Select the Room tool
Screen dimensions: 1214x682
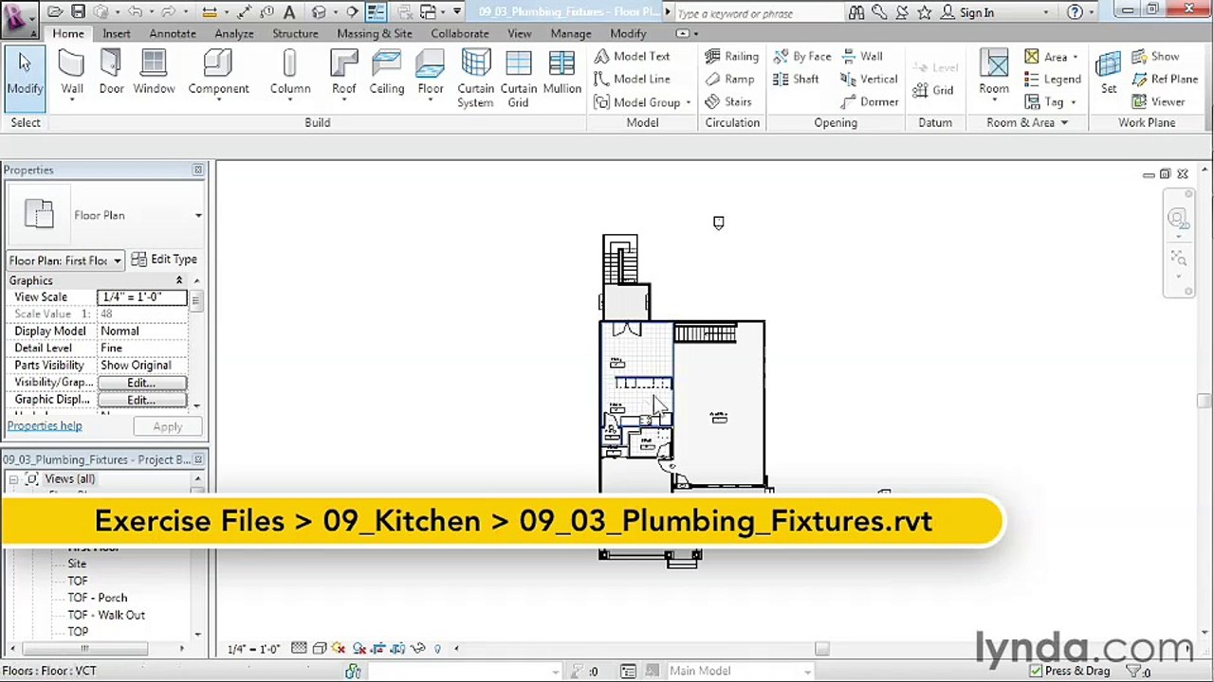[994, 73]
